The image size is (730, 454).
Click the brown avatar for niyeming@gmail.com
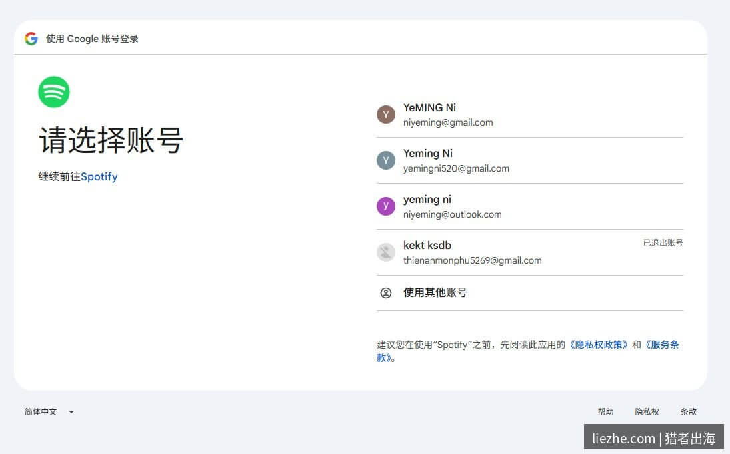click(386, 114)
